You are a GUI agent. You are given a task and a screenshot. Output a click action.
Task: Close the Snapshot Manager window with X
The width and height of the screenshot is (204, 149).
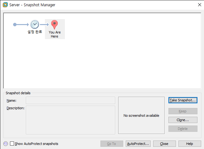199,5
